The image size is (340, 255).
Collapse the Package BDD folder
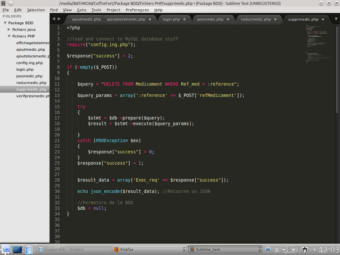[x=5, y=23]
